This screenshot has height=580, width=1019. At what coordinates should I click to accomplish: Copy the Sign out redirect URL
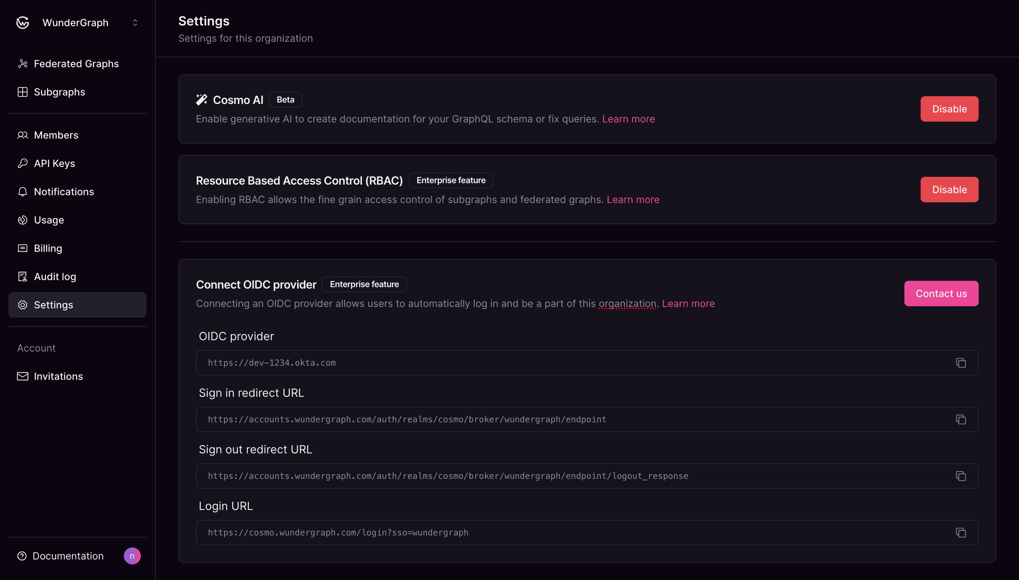961,476
